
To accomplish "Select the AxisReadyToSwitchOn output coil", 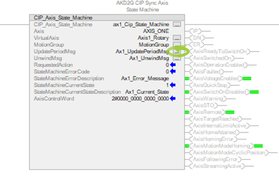I will 220,51.
